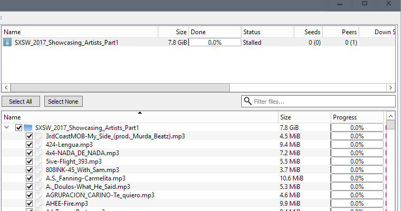Sort file list by Size column header
This screenshot has width=401, height=211.
(305, 117)
